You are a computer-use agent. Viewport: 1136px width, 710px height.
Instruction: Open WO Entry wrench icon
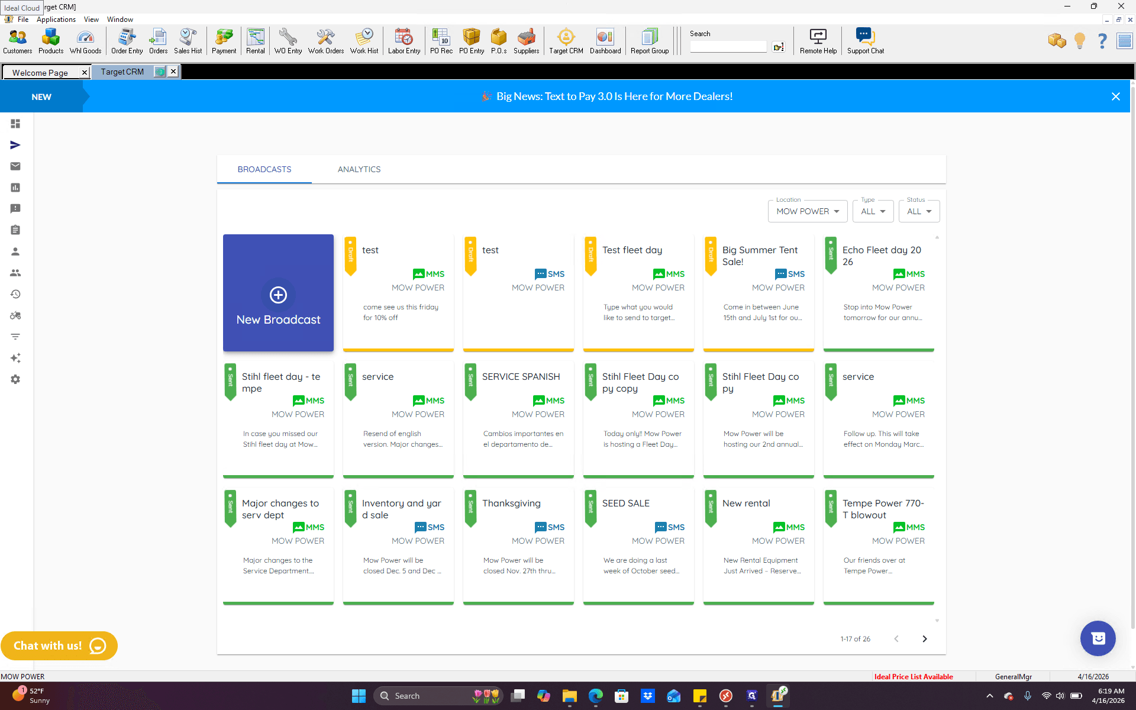[x=288, y=41]
